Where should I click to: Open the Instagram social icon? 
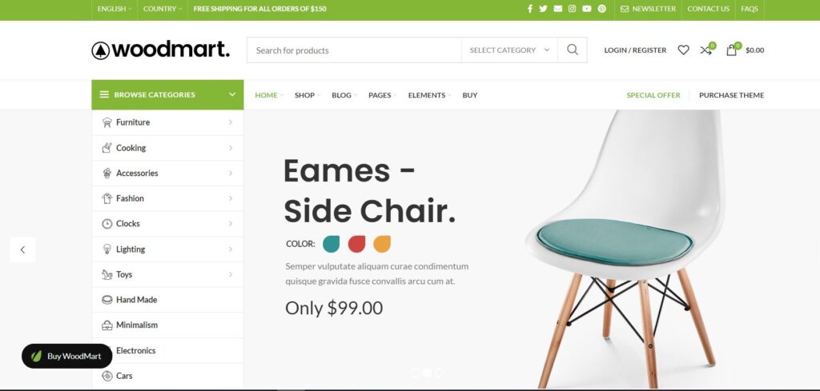tap(572, 9)
